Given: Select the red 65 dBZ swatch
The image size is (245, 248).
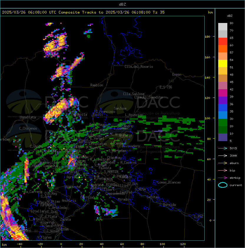Looking at the screenshot, I should coord(223,42).
